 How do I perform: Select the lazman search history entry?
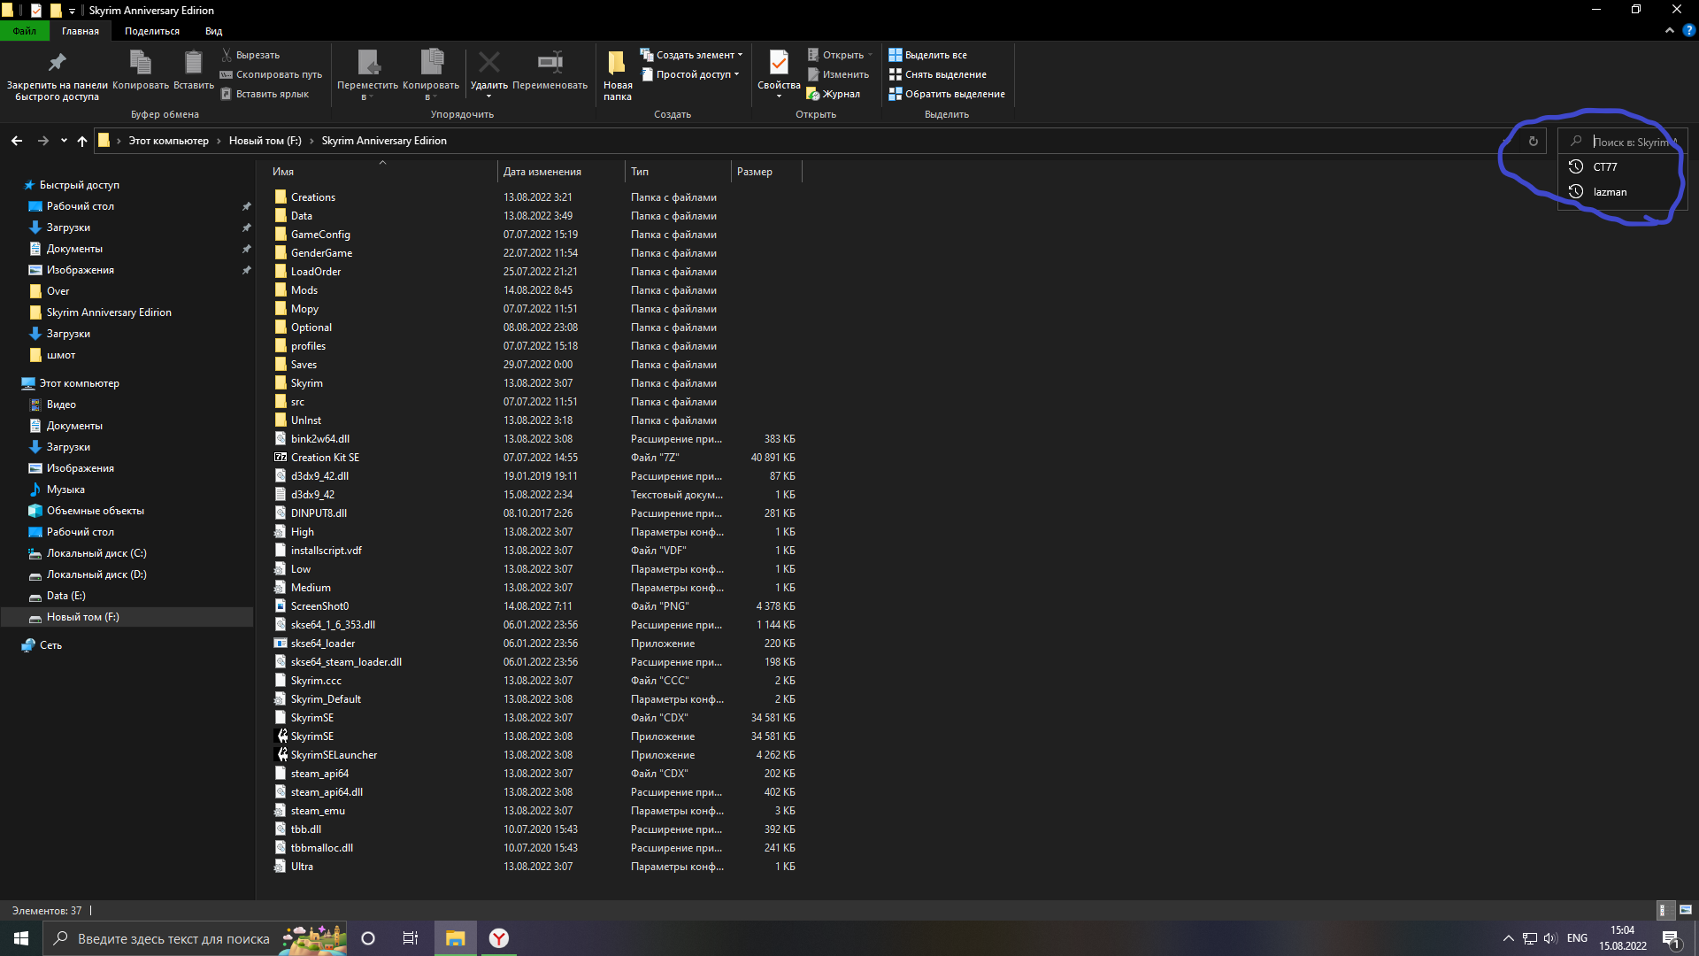tap(1610, 192)
